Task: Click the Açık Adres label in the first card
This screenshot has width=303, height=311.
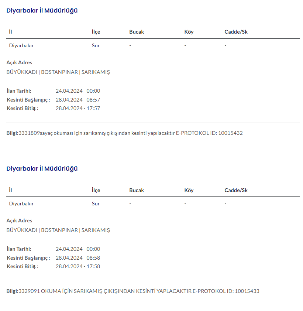Action: (x=19, y=62)
